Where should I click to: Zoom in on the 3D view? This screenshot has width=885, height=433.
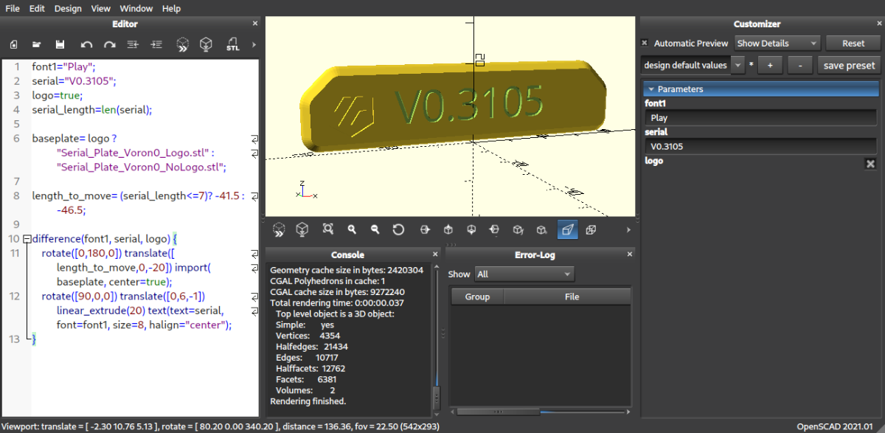click(x=352, y=229)
